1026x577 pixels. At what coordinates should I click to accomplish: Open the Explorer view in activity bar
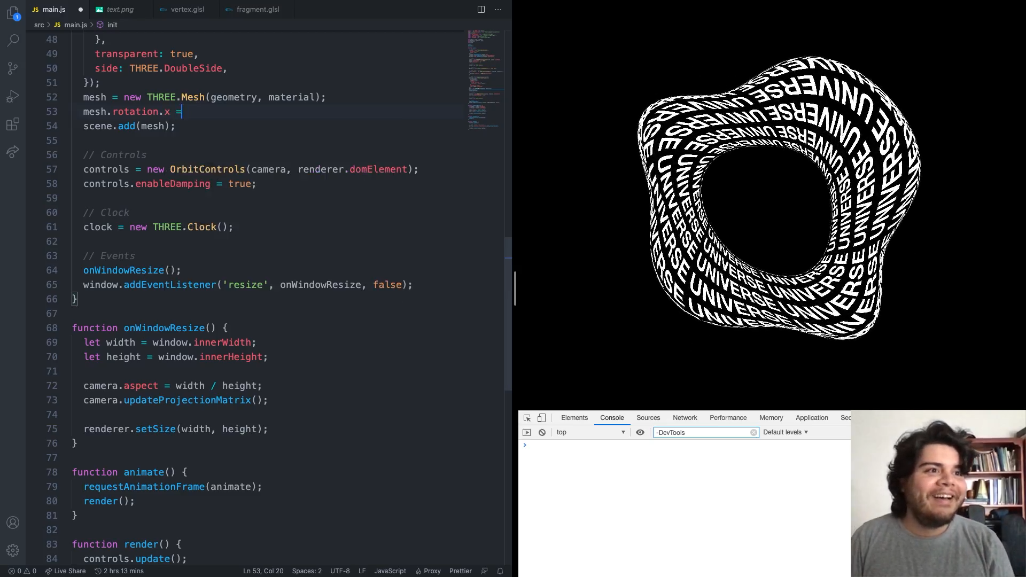(x=13, y=13)
